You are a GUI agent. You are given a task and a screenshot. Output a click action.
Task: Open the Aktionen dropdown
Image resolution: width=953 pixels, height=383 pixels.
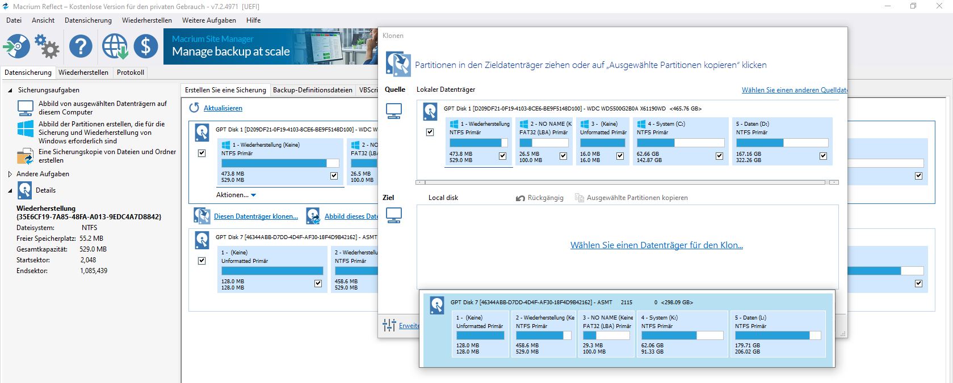pos(236,195)
